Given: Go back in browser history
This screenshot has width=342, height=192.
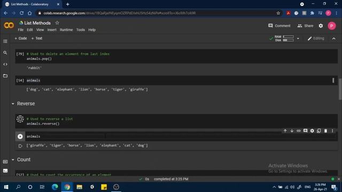Looking at the screenshot, I should coord(6,13).
